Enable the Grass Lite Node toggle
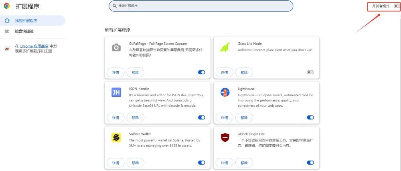This screenshot has width=401, height=171. click(310, 72)
